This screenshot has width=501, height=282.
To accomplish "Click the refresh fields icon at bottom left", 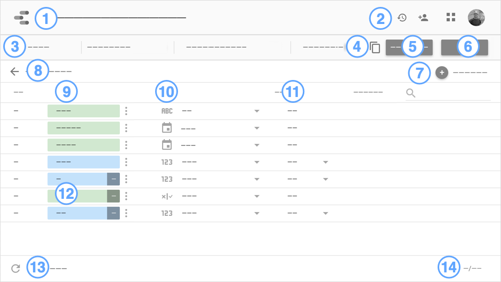I will pos(15,269).
